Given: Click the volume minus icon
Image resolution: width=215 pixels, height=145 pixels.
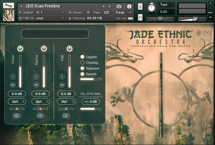Looking at the screenshot, I should [180, 19].
